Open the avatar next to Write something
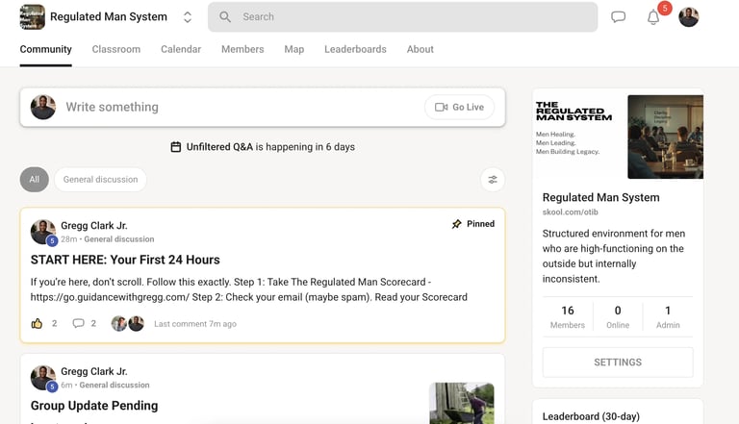Viewport: 739px width, 424px height. [x=43, y=107]
